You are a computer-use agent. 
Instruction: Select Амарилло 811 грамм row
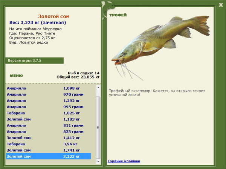pos(49,125)
